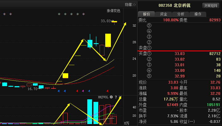222x126 pixels.
Task: Hide the side panel via 隐藏>>
Action: click(x=130, y=5)
